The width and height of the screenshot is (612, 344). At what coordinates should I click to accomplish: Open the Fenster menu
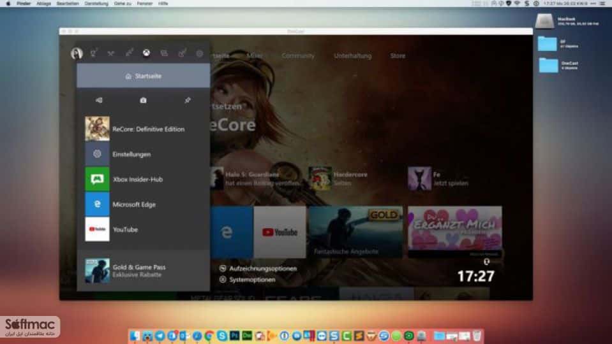pos(145,3)
